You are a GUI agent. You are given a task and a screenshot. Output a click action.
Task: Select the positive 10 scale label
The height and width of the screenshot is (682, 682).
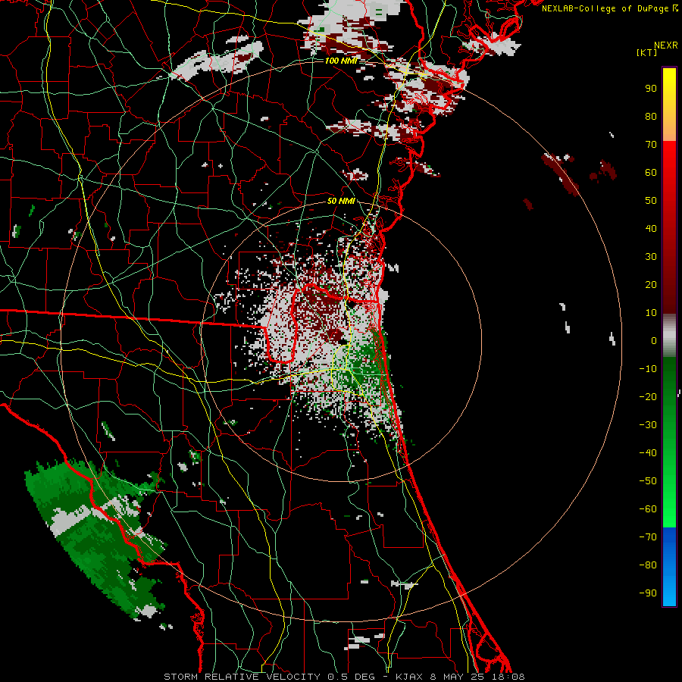(x=651, y=313)
